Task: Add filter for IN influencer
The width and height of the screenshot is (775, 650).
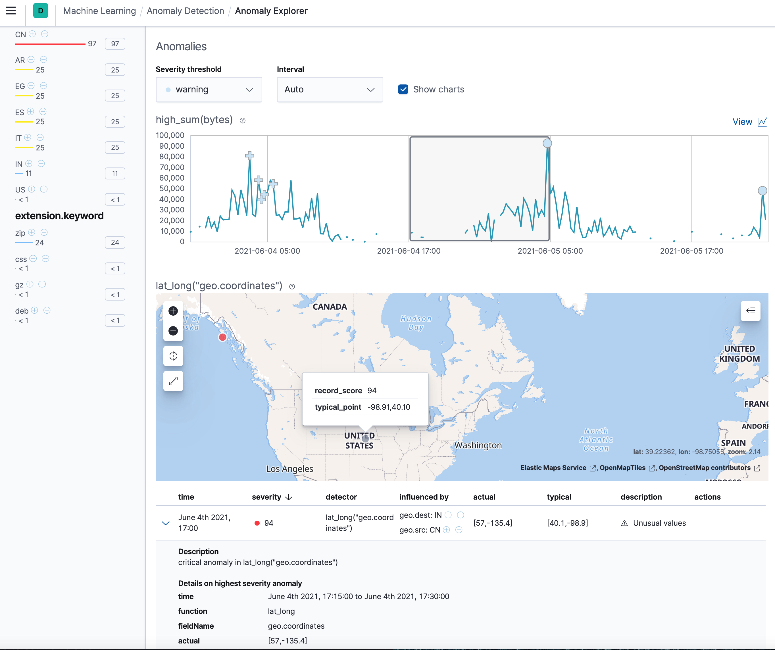Action: pos(29,163)
